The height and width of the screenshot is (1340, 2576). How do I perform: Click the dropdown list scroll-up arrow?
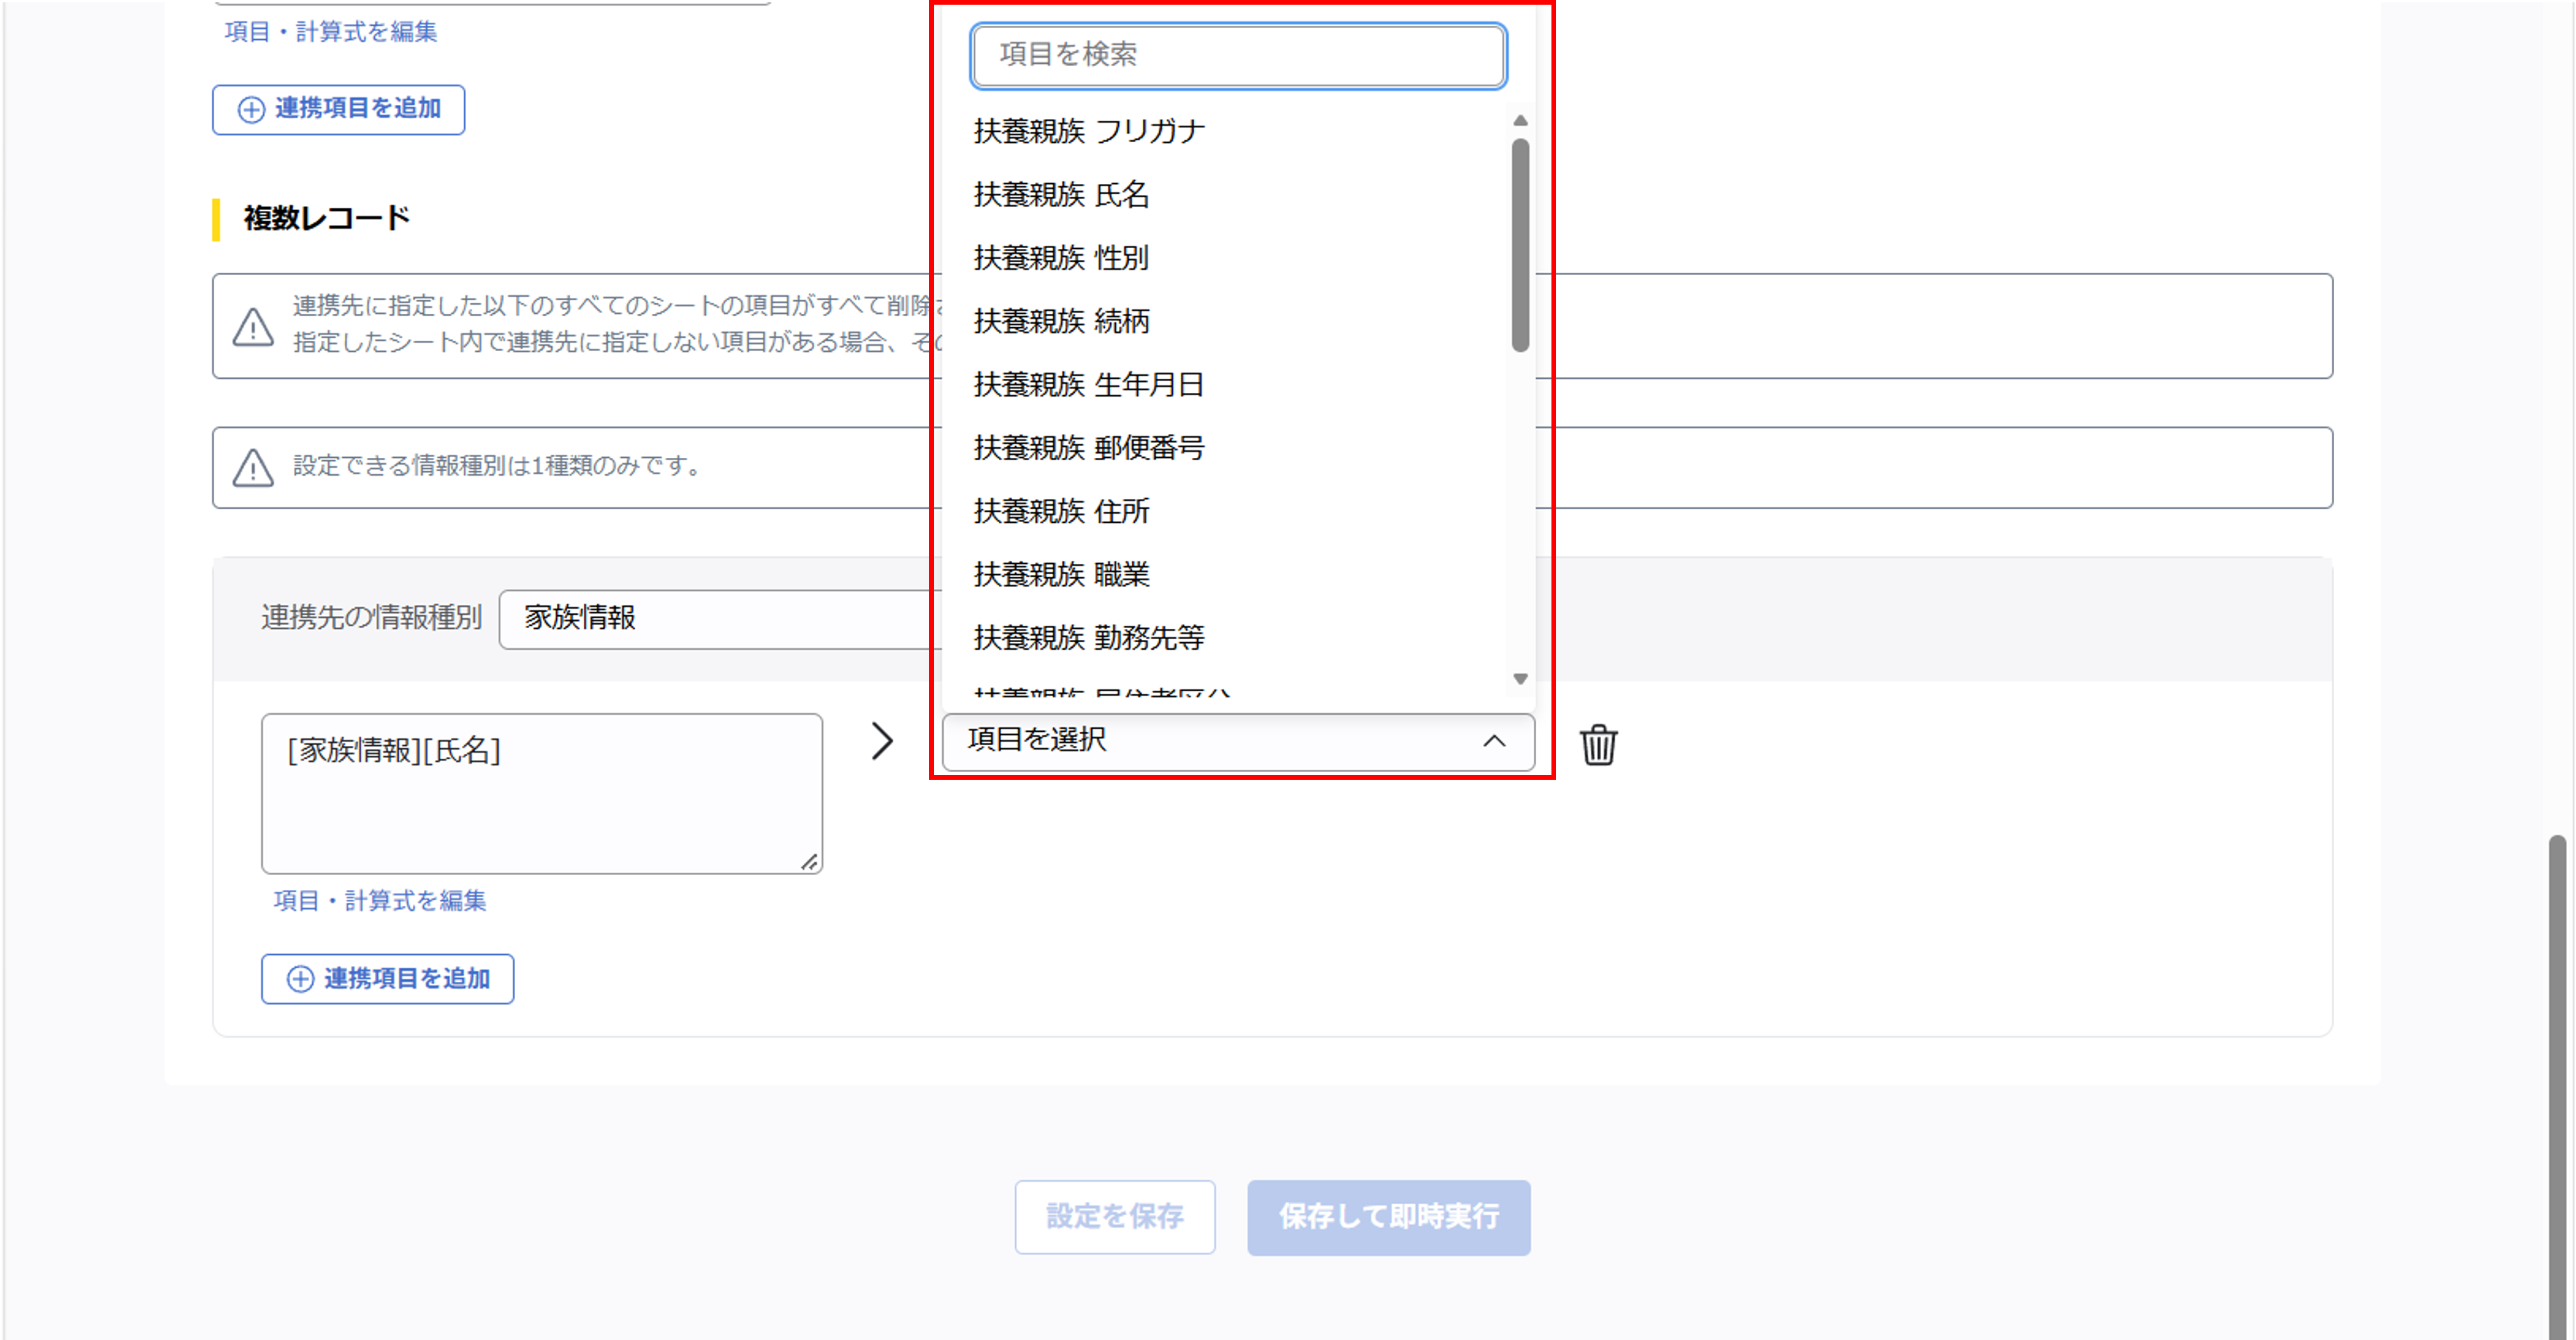[x=1520, y=120]
